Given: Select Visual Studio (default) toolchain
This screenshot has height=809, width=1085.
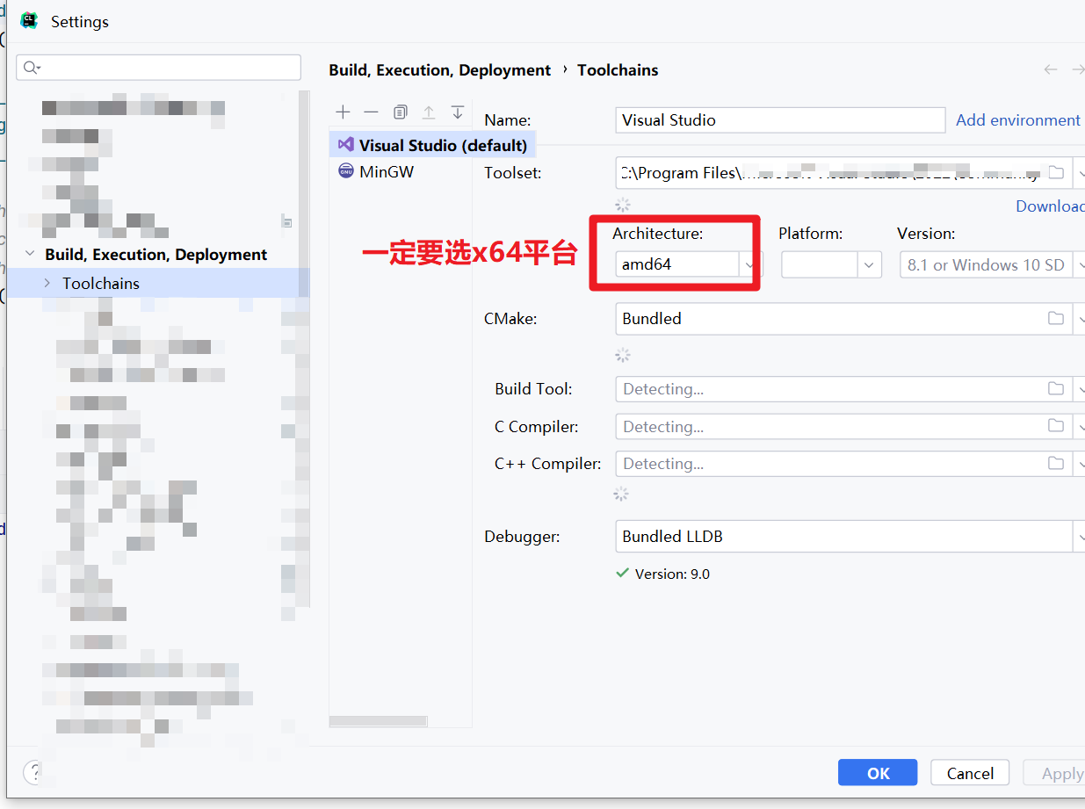Looking at the screenshot, I should pyautogui.click(x=432, y=145).
